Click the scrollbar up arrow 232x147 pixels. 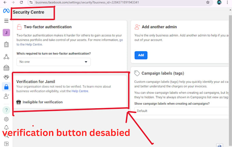pyautogui.click(x=230, y=10)
